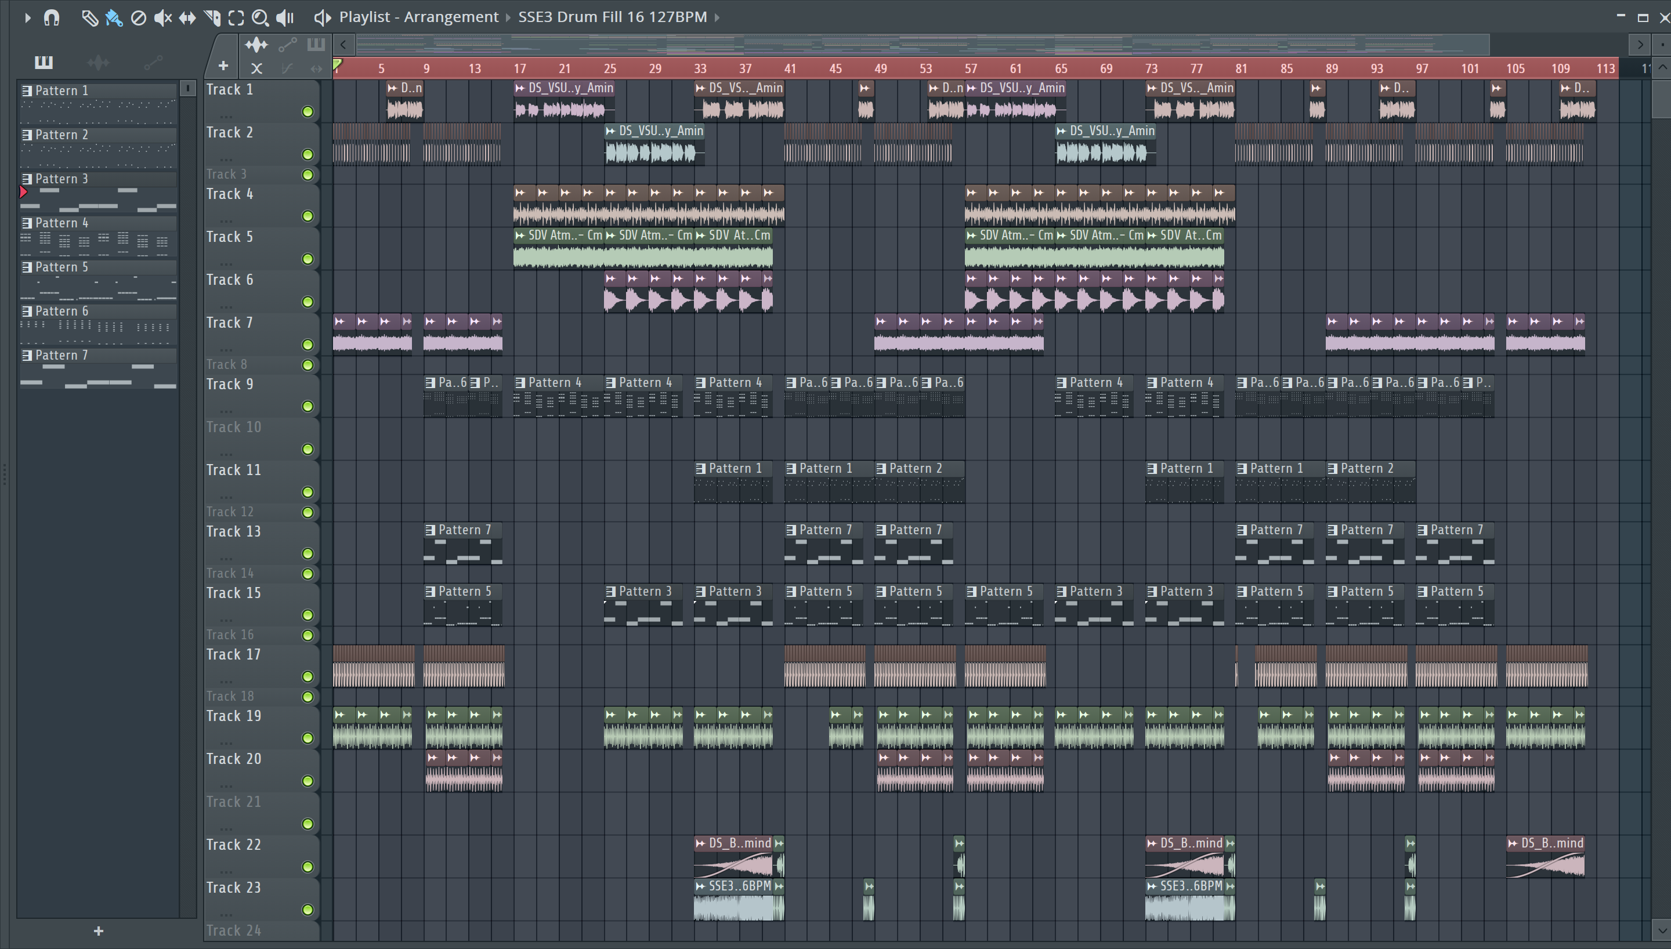
Task: Click the speaker icon before Playlist title
Action: (x=322, y=17)
